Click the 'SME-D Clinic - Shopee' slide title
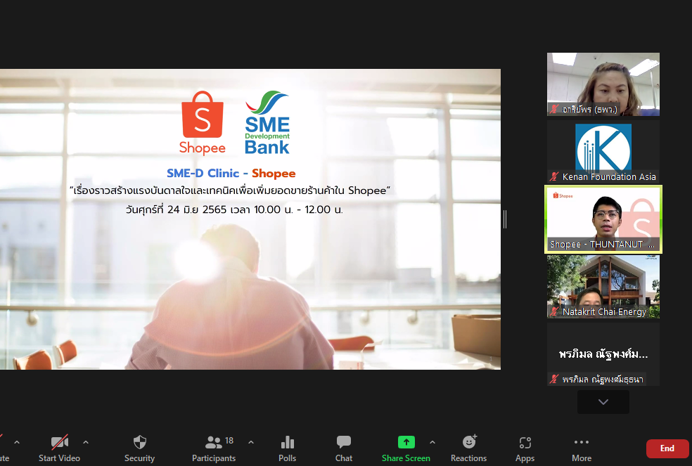The width and height of the screenshot is (692, 466). pos(231,174)
